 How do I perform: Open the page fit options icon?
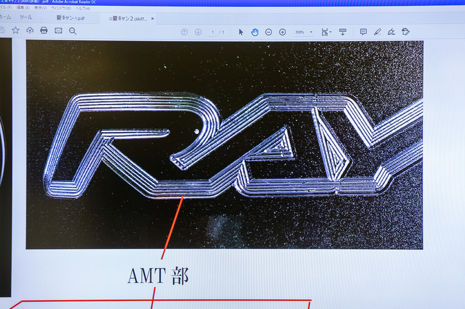click(325, 32)
